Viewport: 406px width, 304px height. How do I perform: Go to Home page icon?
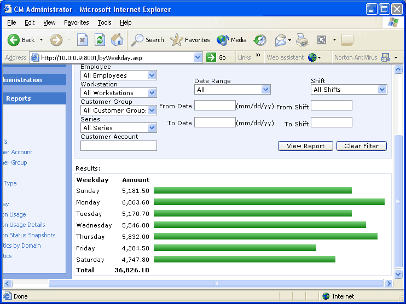(x=117, y=40)
